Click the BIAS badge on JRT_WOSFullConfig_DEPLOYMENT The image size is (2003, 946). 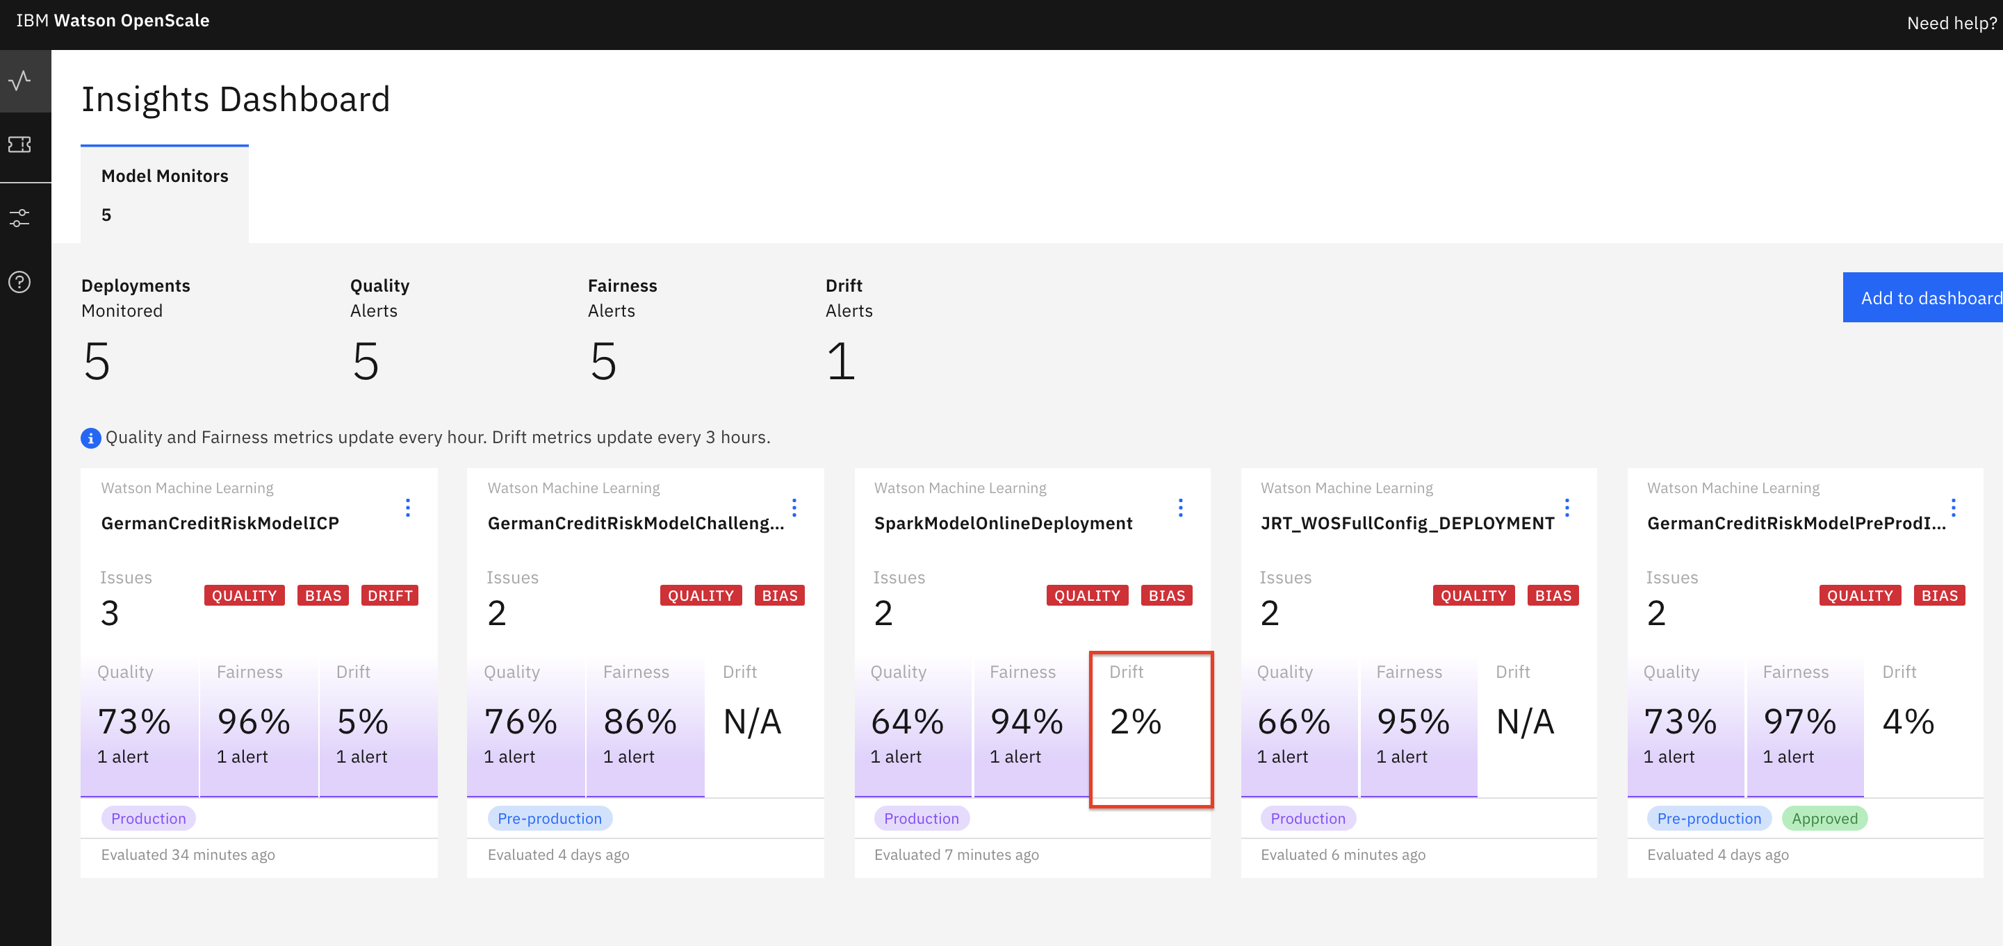1552,595
